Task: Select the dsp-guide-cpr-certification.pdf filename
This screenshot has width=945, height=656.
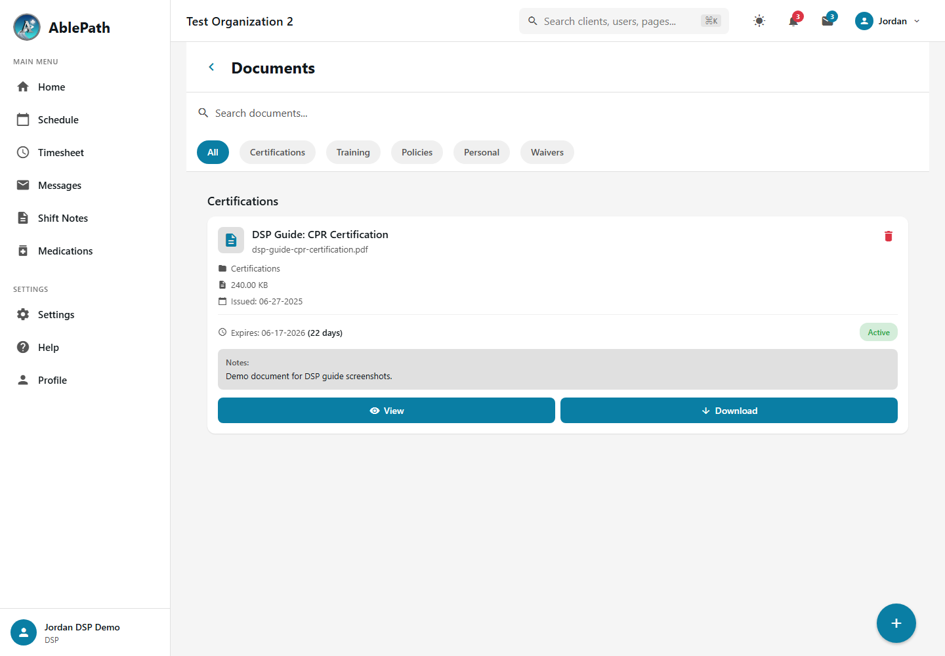Action: pyautogui.click(x=310, y=250)
